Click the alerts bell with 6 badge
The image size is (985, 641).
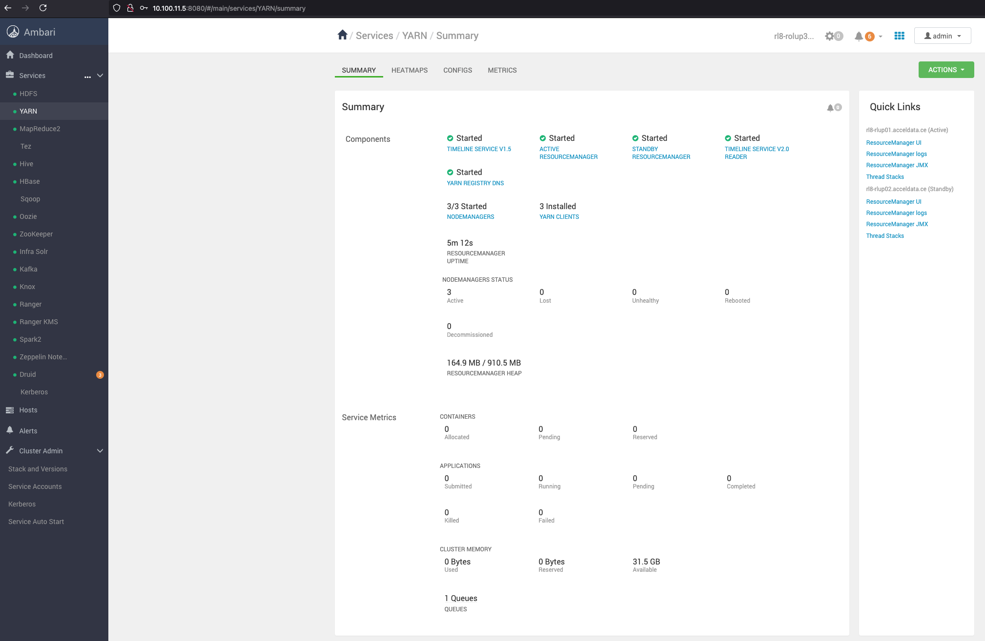(859, 36)
